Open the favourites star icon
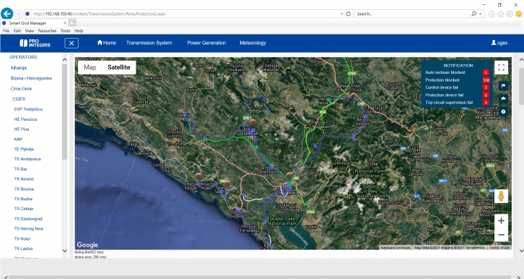 pos(501,14)
